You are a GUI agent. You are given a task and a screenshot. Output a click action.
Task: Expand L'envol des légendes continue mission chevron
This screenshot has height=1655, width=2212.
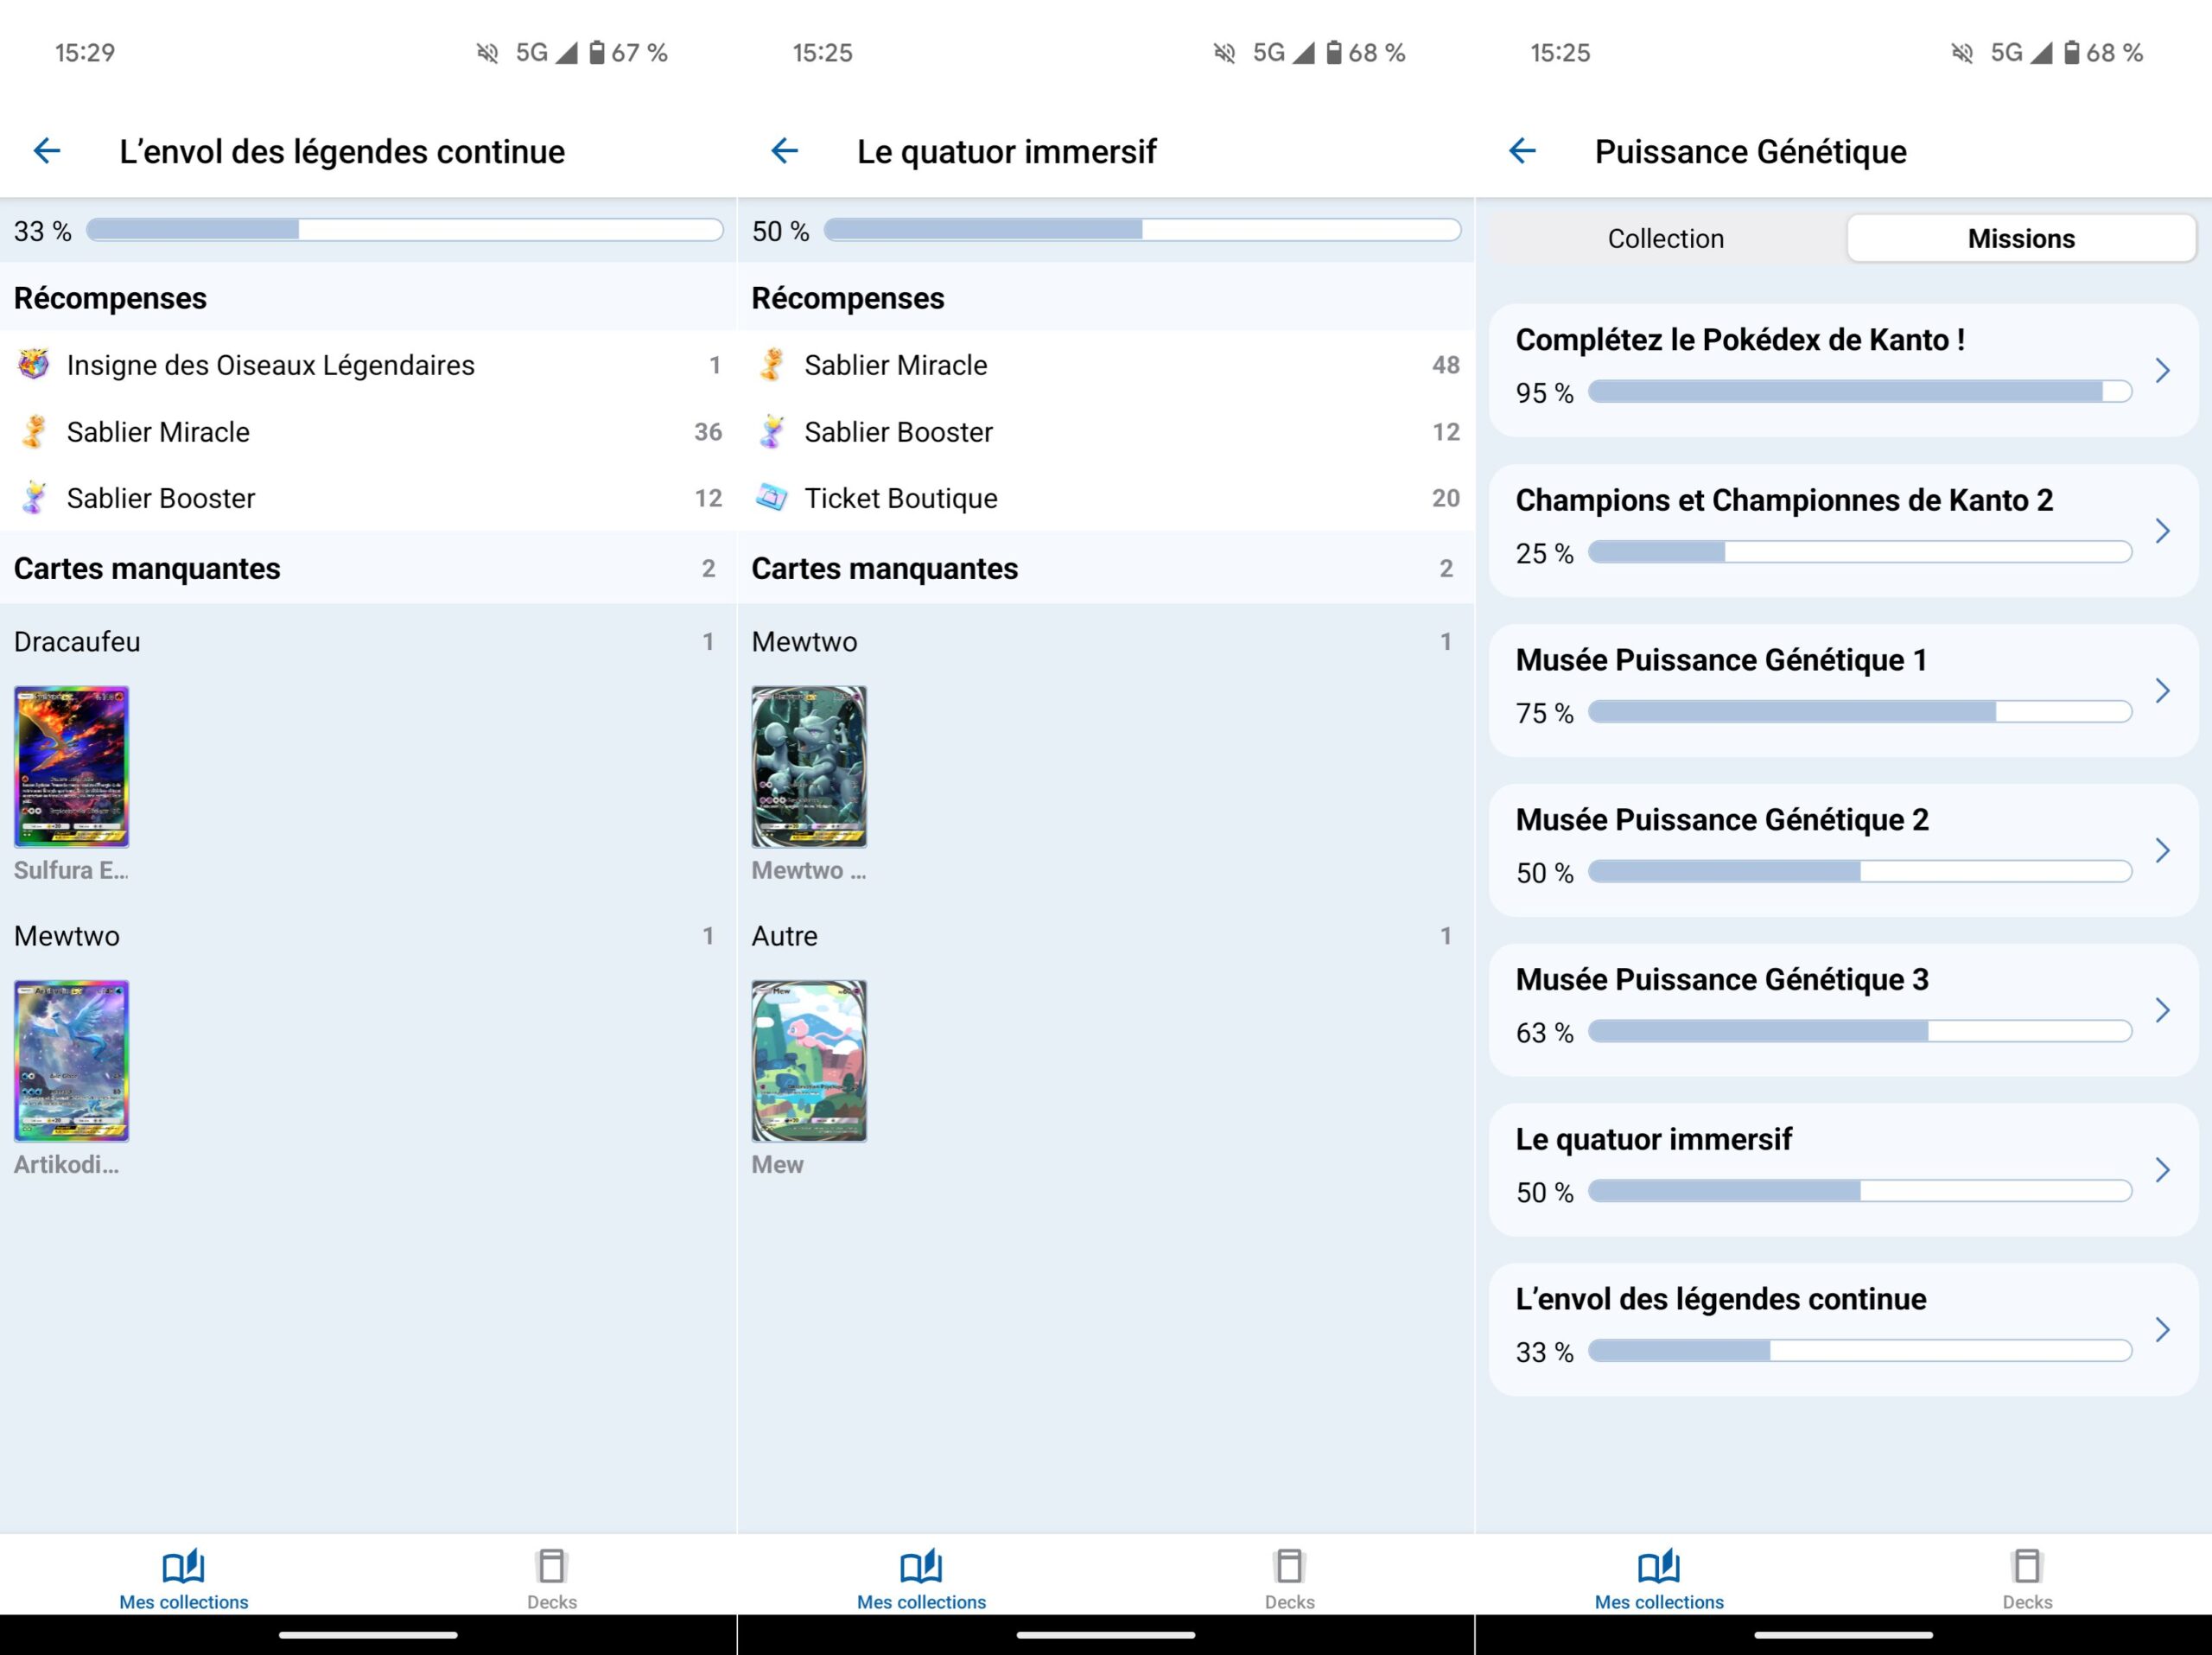point(2162,1330)
